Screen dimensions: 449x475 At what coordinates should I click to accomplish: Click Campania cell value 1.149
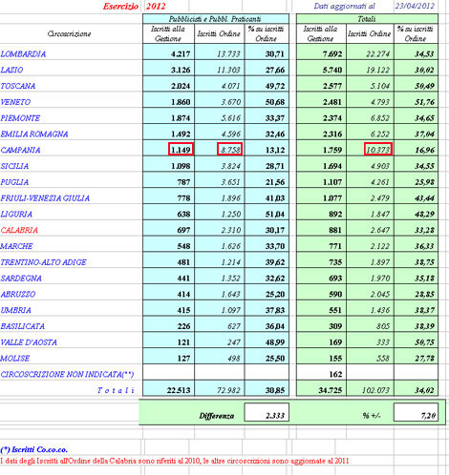[x=181, y=149]
